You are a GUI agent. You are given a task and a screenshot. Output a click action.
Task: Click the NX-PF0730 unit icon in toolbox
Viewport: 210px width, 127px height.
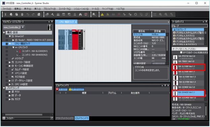coord(175,57)
